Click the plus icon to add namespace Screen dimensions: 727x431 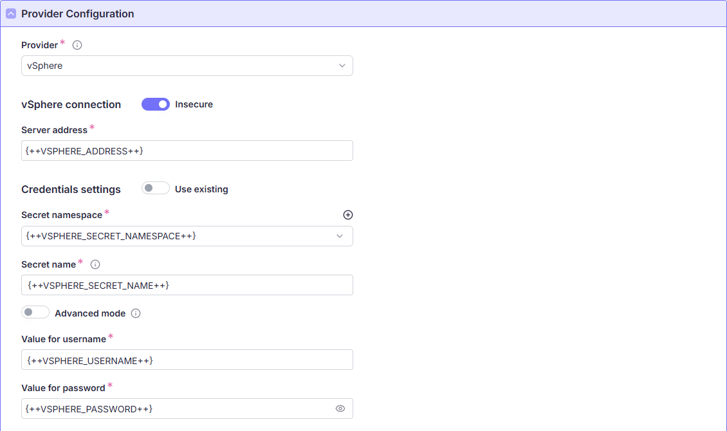348,215
